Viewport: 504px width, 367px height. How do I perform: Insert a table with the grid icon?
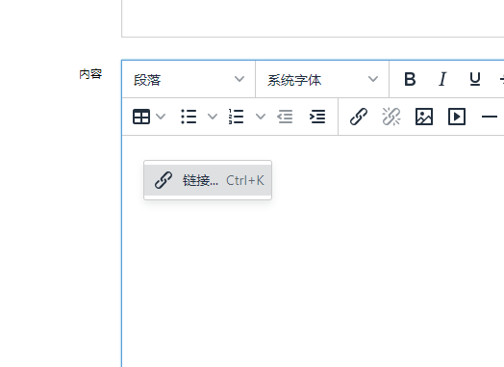click(141, 117)
